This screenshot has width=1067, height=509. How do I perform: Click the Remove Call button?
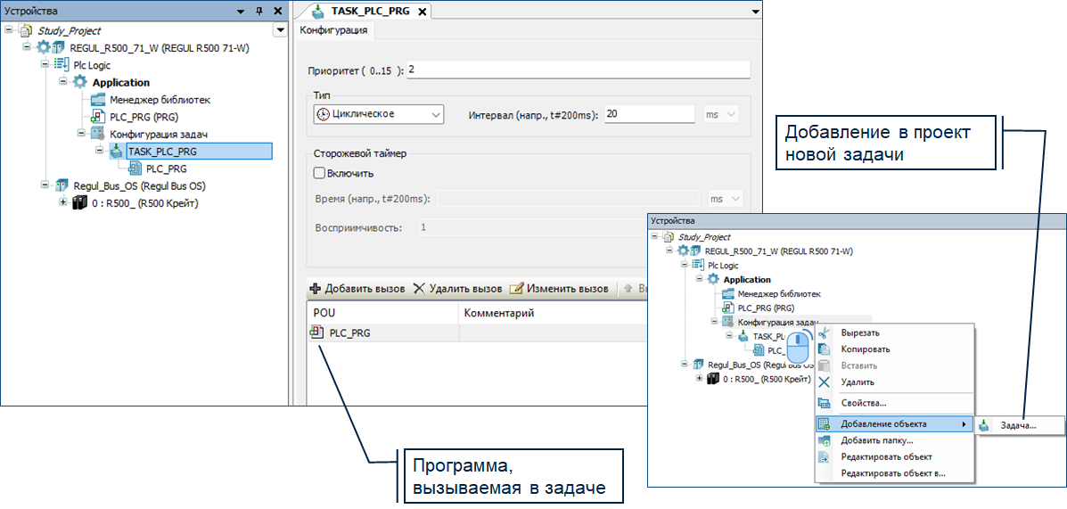457,289
